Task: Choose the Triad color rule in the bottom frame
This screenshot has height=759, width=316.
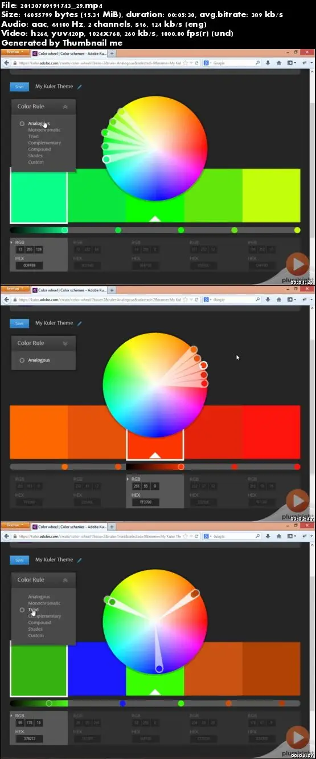Action: 33,610
